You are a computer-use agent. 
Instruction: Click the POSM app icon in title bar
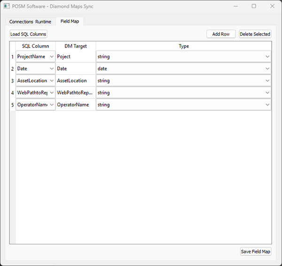pyautogui.click(x=7, y=7)
